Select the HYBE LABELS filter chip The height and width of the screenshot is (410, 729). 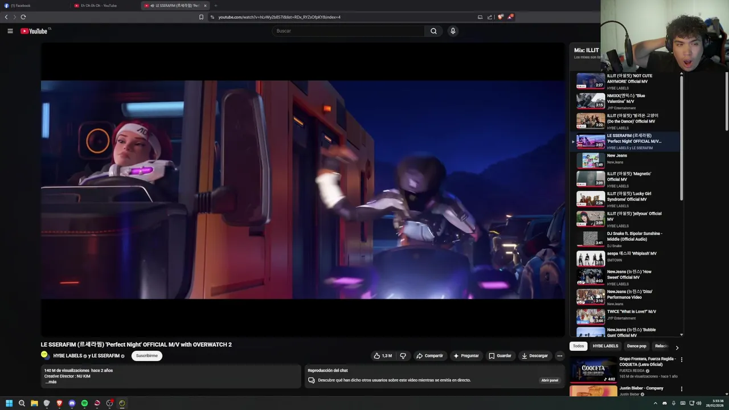605,346
